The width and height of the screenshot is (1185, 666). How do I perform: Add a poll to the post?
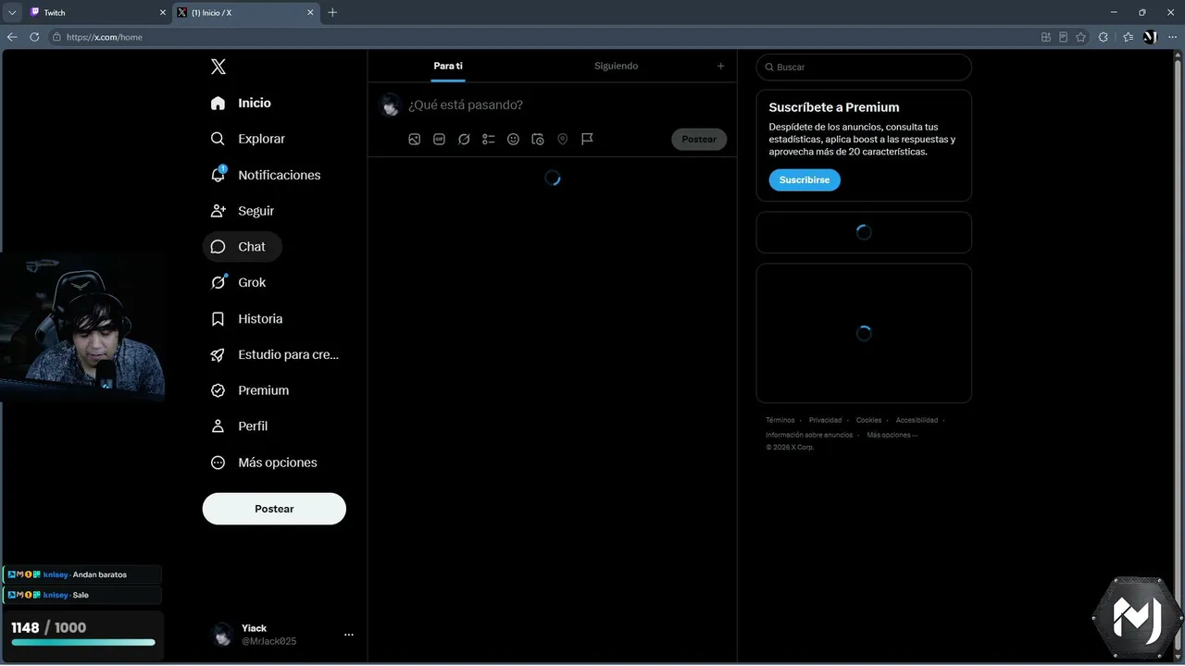pyautogui.click(x=489, y=139)
